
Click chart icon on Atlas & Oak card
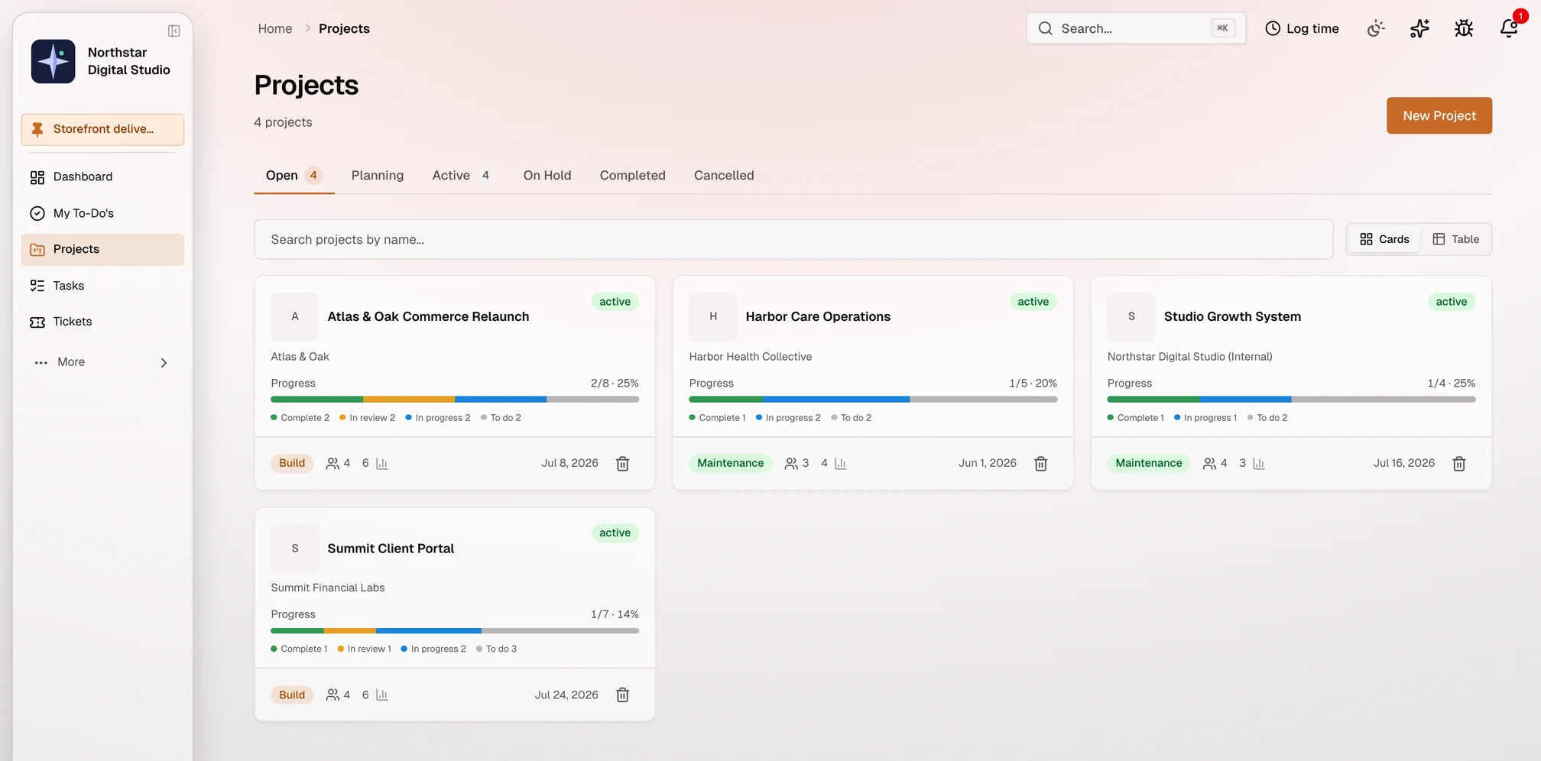(x=382, y=464)
